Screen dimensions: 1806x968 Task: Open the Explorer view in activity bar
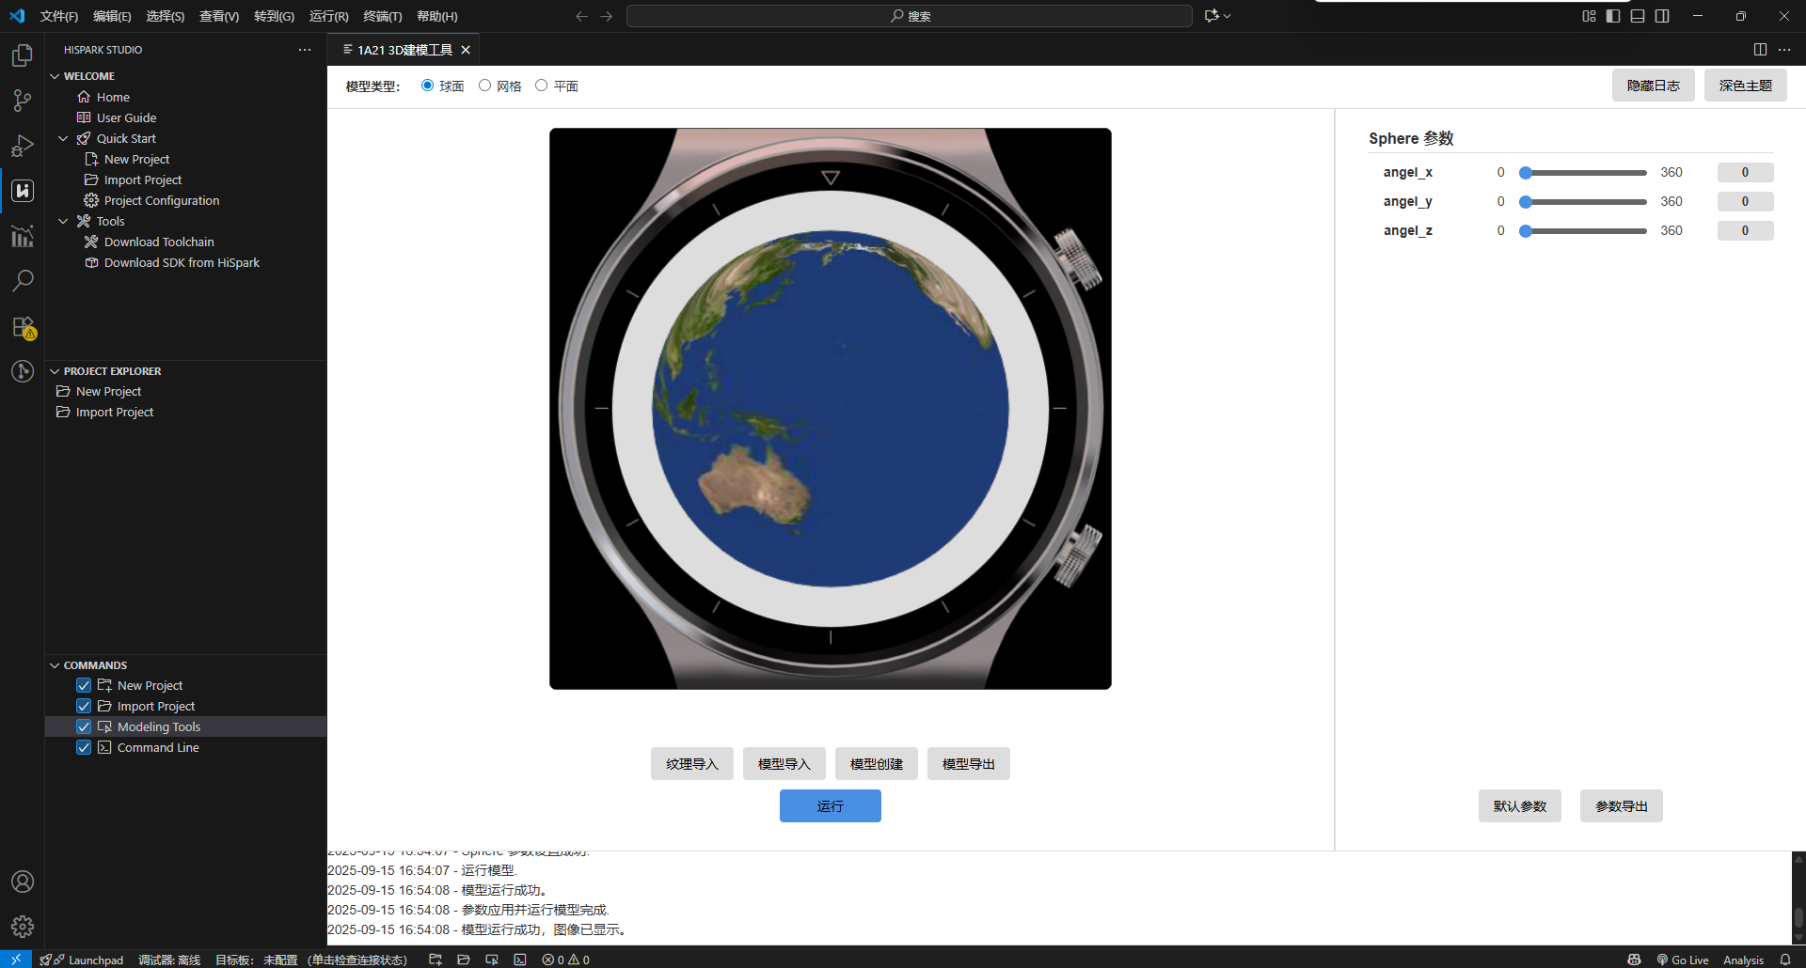[x=23, y=55]
